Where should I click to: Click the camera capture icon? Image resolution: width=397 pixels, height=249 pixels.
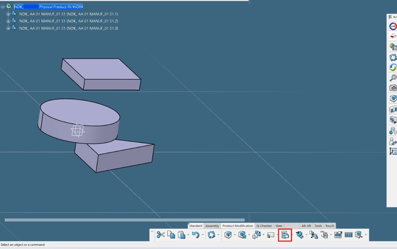(393, 88)
